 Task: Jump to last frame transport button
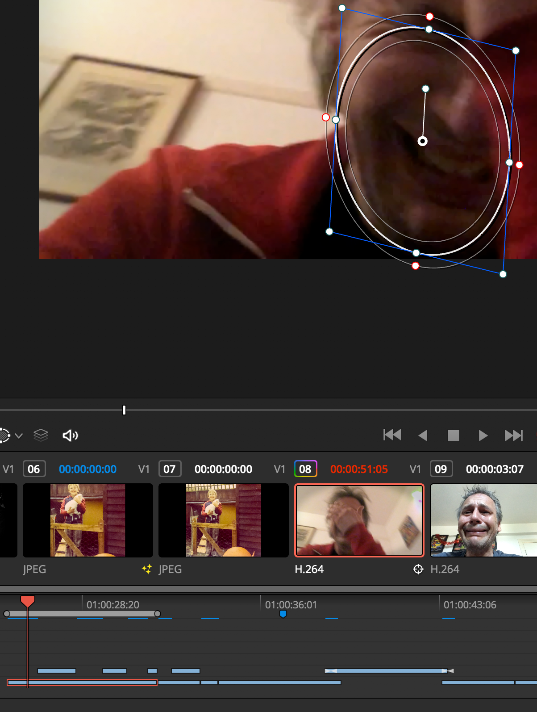click(513, 436)
